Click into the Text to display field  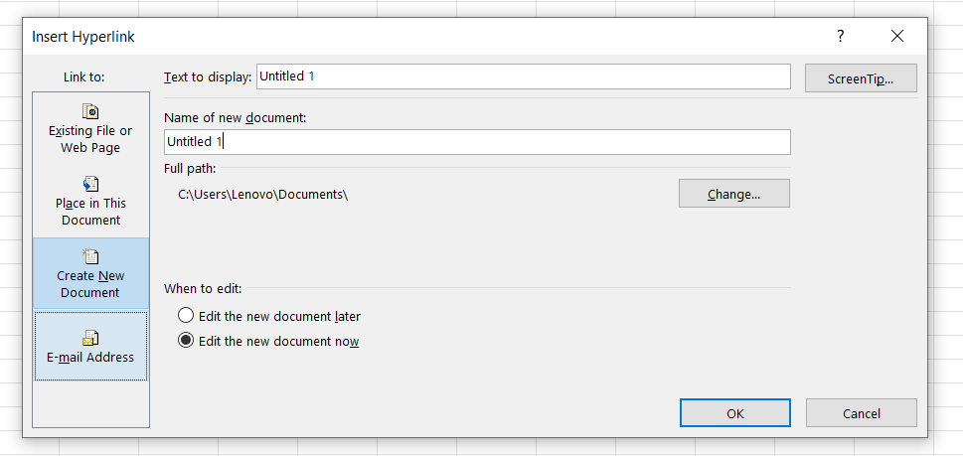click(523, 76)
